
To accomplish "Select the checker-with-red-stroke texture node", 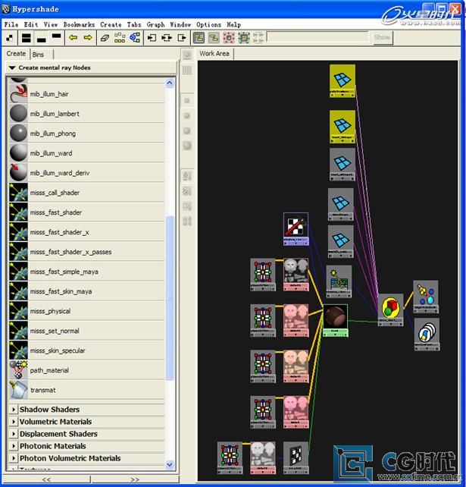I will coord(296,229).
